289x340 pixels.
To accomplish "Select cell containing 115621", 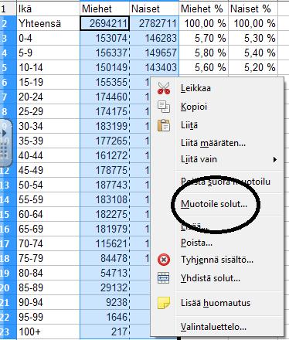I will (104, 243).
